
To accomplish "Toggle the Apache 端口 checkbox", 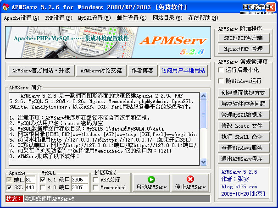I will click(x=9, y=180).
